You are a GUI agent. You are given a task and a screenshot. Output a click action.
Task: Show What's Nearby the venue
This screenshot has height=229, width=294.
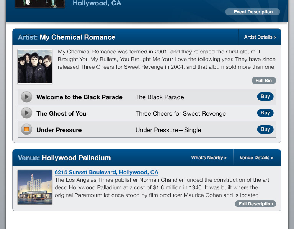[x=209, y=158]
